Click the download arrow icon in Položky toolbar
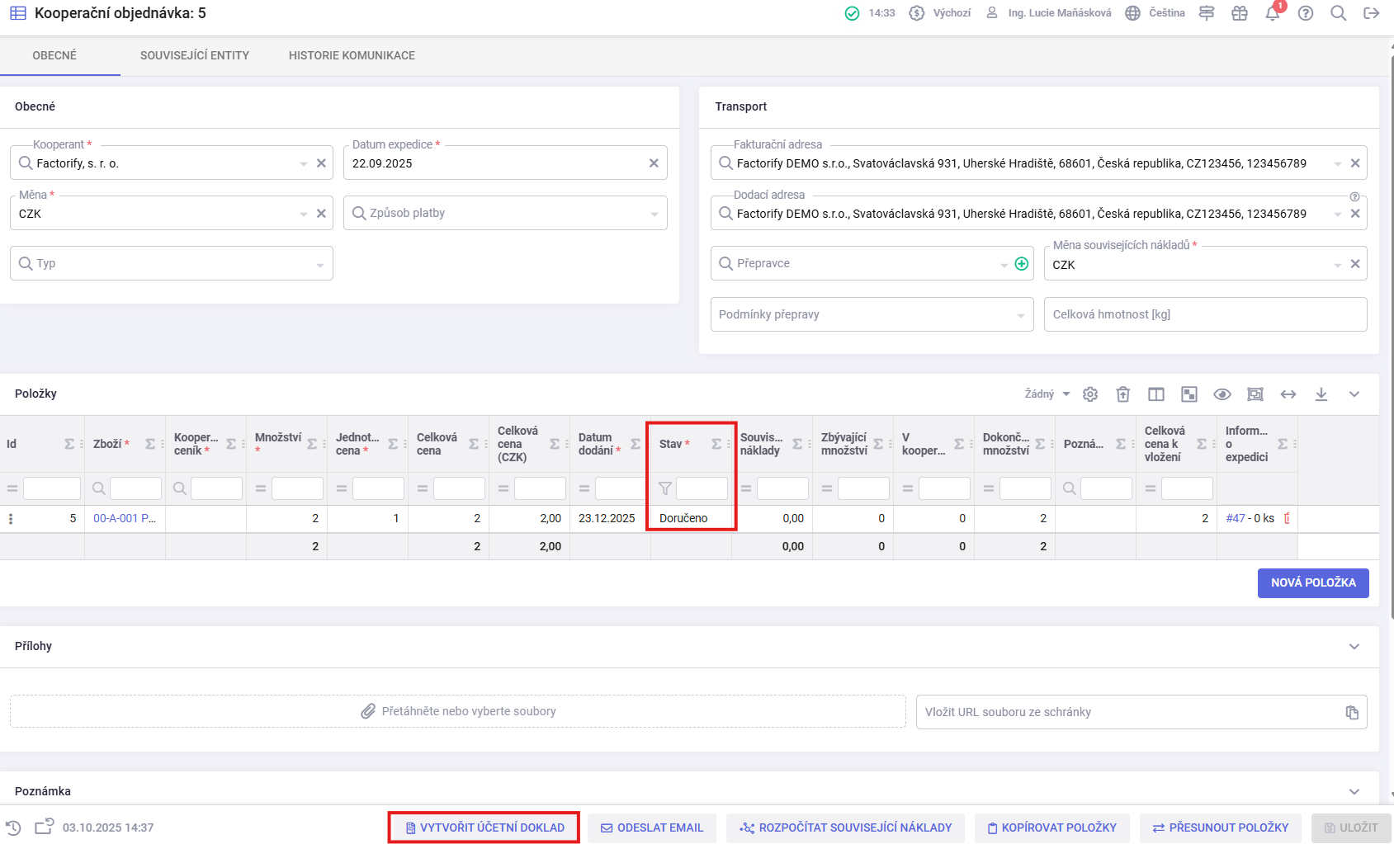This screenshot has height=844, width=1394. [x=1321, y=394]
